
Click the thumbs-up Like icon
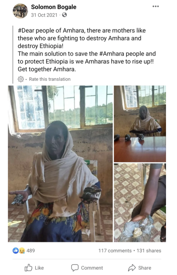(28, 268)
